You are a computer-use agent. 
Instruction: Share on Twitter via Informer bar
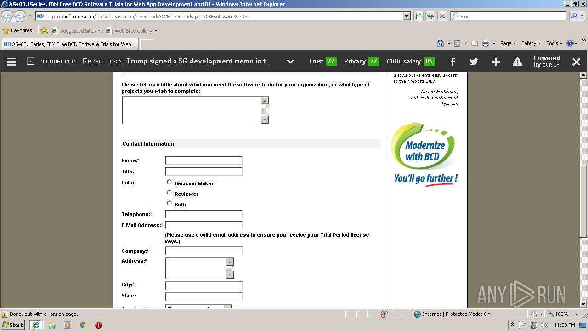(474, 62)
